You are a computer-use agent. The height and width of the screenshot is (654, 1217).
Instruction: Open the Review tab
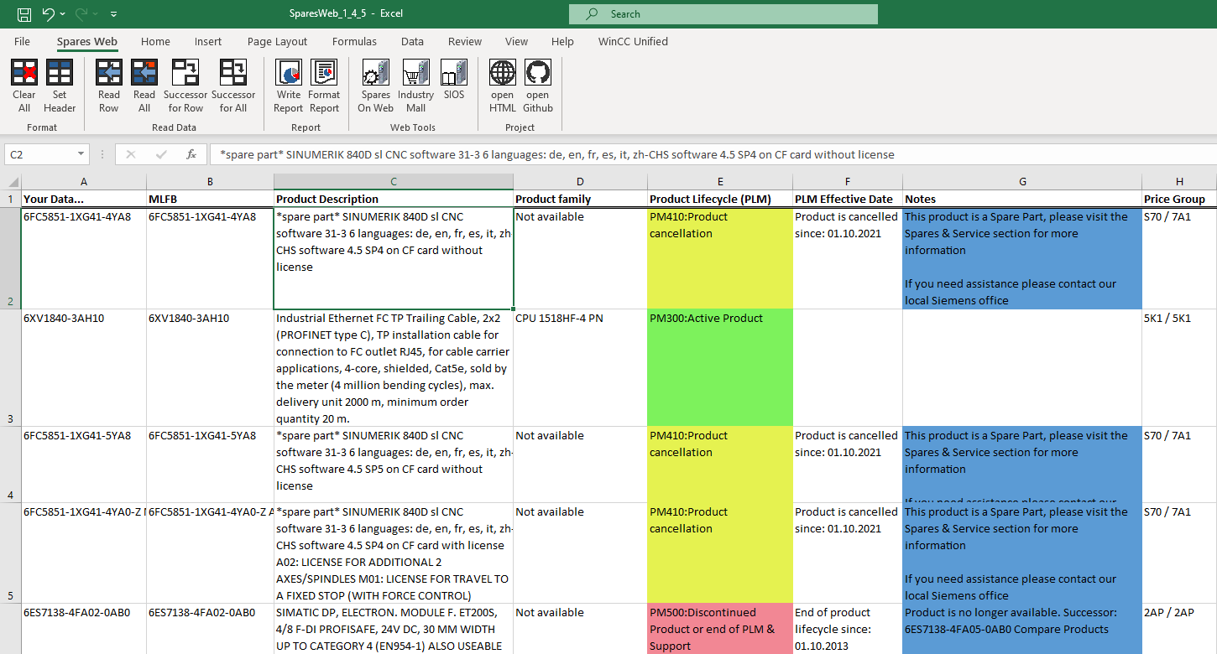465,41
